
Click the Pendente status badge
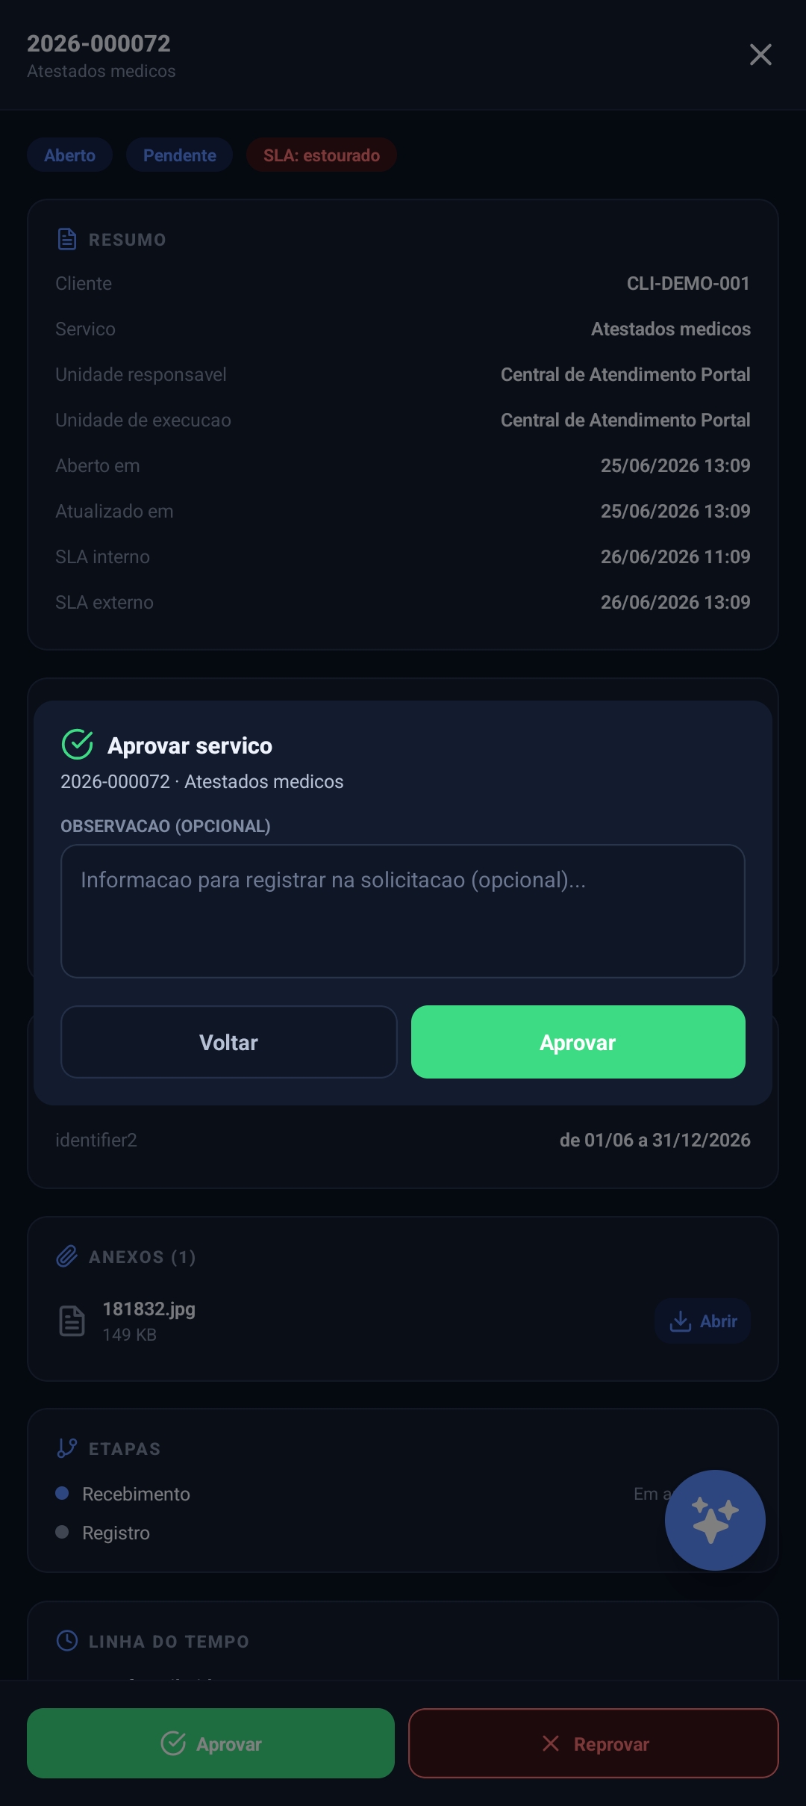[180, 155]
